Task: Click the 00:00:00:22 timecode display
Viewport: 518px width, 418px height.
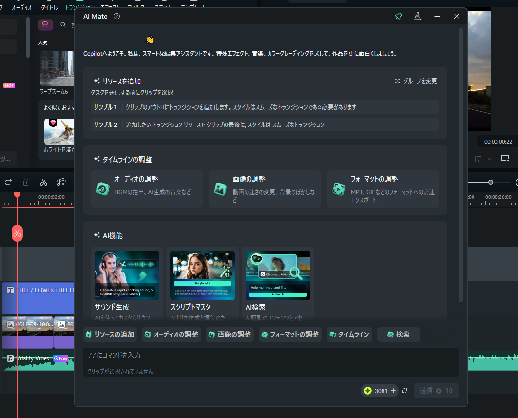Action: 498,142
